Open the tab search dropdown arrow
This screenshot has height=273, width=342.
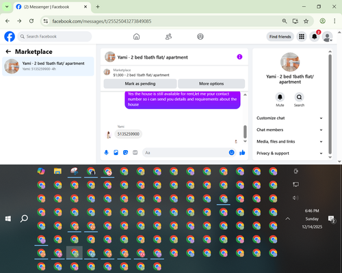(7, 7)
